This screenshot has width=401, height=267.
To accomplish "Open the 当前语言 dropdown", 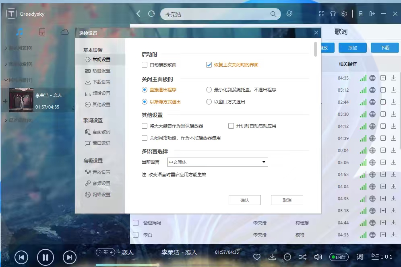I will (217, 162).
